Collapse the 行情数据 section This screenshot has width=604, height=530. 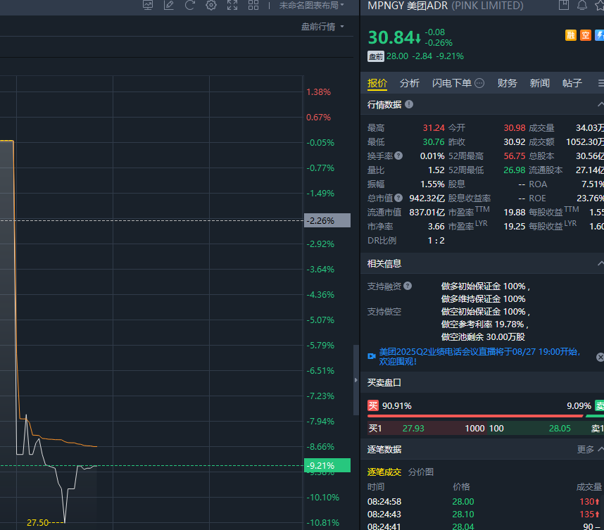pyautogui.click(x=600, y=104)
